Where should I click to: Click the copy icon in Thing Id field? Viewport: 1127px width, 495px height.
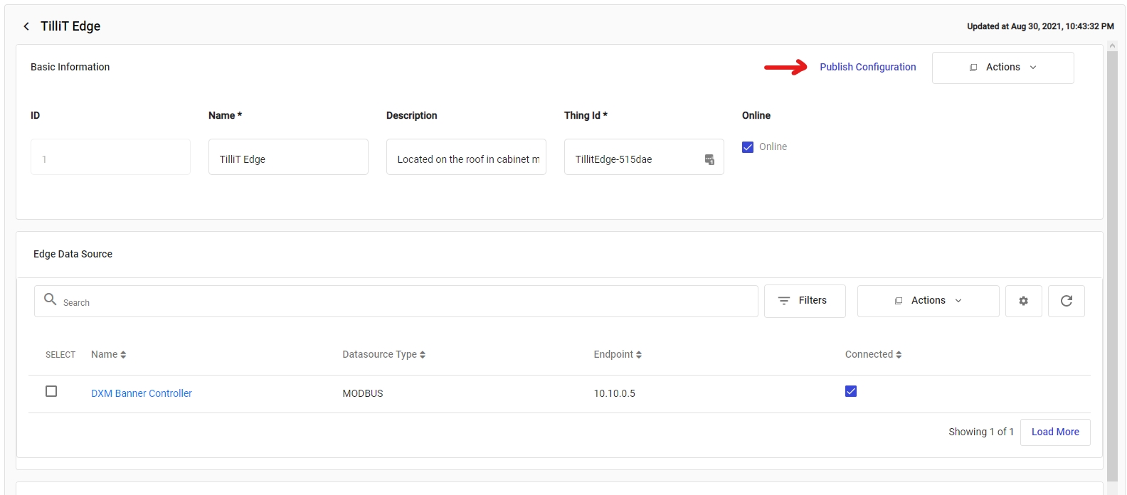click(709, 159)
